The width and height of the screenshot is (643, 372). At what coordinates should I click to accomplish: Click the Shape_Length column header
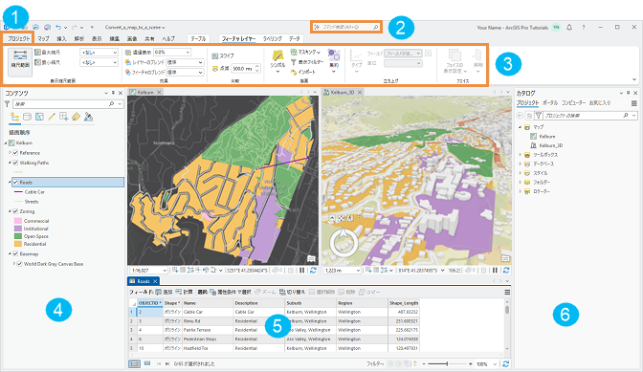click(404, 303)
